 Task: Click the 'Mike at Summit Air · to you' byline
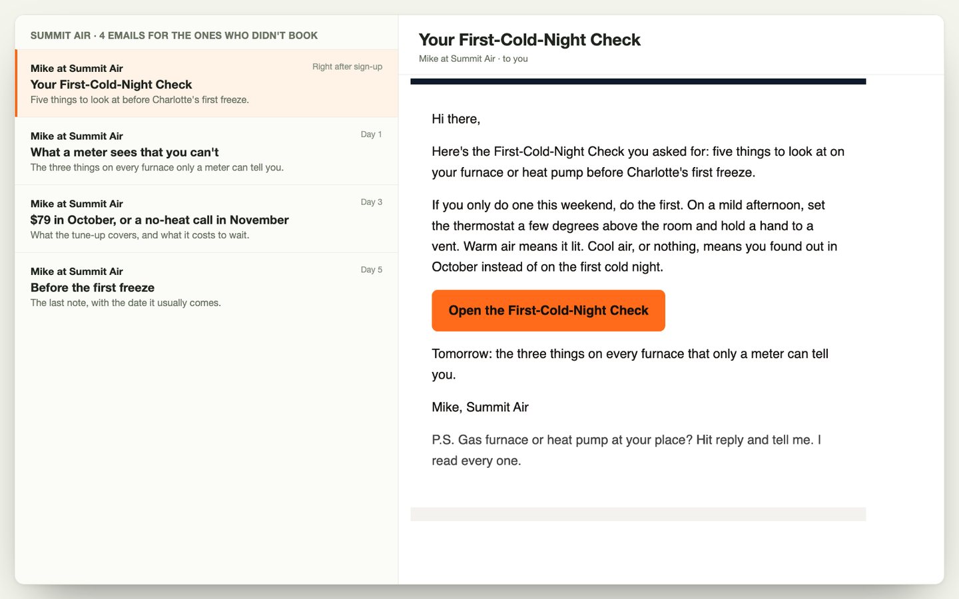(473, 59)
